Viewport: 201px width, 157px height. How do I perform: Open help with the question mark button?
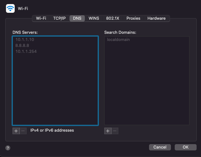click(x=8, y=148)
